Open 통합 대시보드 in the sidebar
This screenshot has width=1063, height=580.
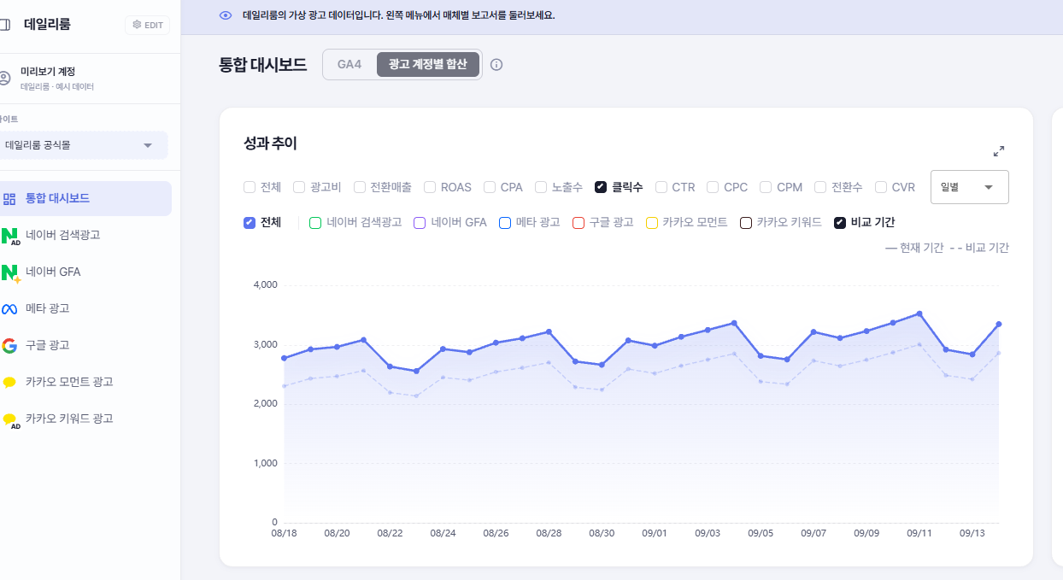click(x=85, y=198)
